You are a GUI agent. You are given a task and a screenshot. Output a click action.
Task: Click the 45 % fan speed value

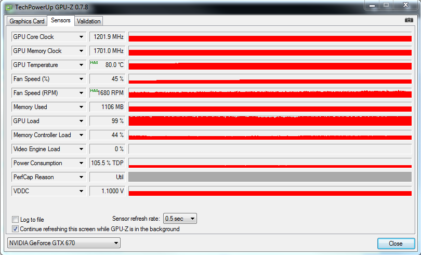[108, 79]
